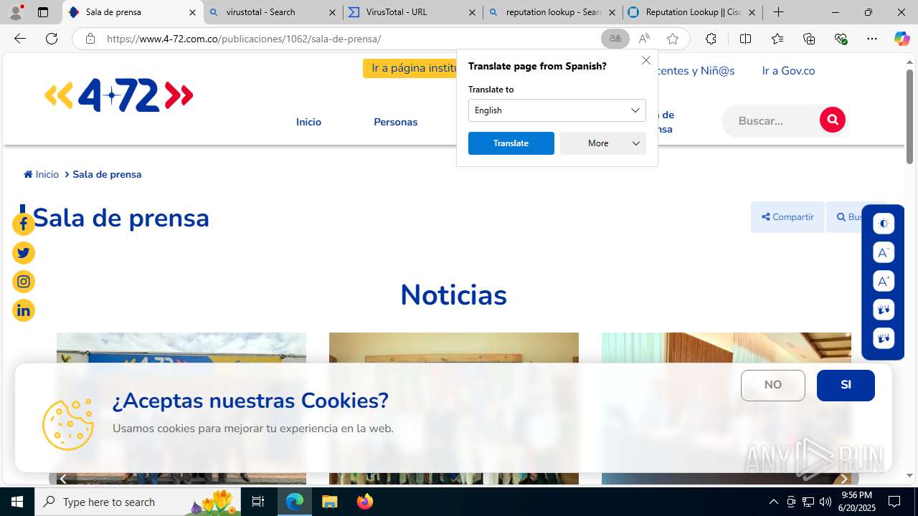View site information lock icon
The height and width of the screenshot is (516, 918).
click(x=90, y=39)
